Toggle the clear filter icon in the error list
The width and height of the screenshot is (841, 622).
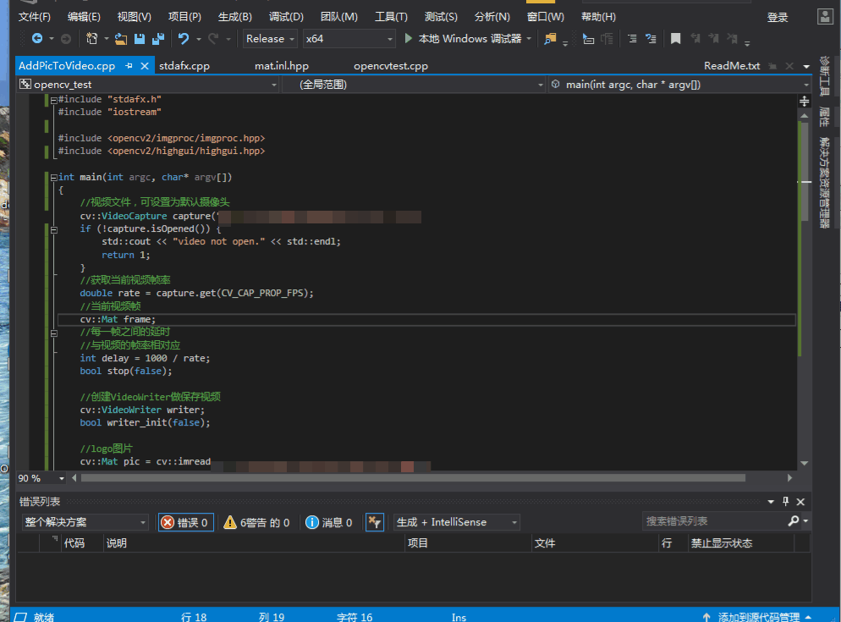coord(374,521)
